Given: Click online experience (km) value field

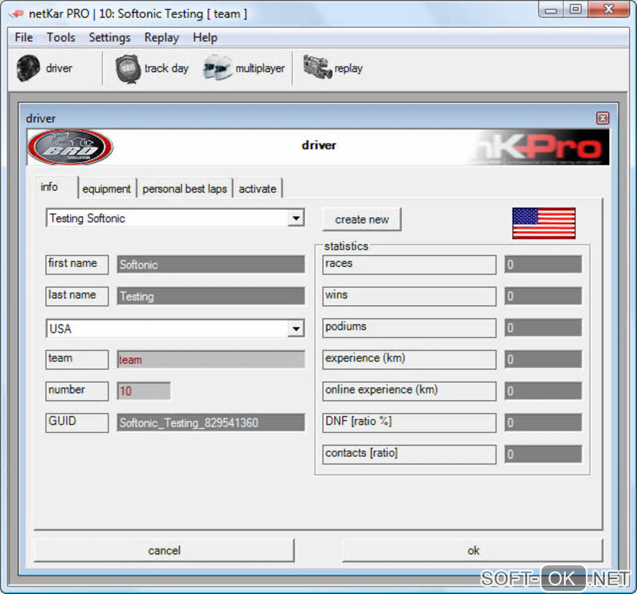Looking at the screenshot, I should [x=543, y=391].
